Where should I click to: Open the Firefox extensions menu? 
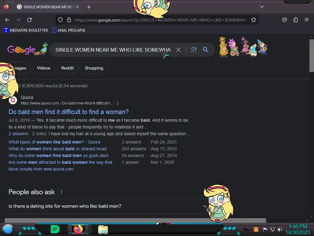(x=296, y=20)
